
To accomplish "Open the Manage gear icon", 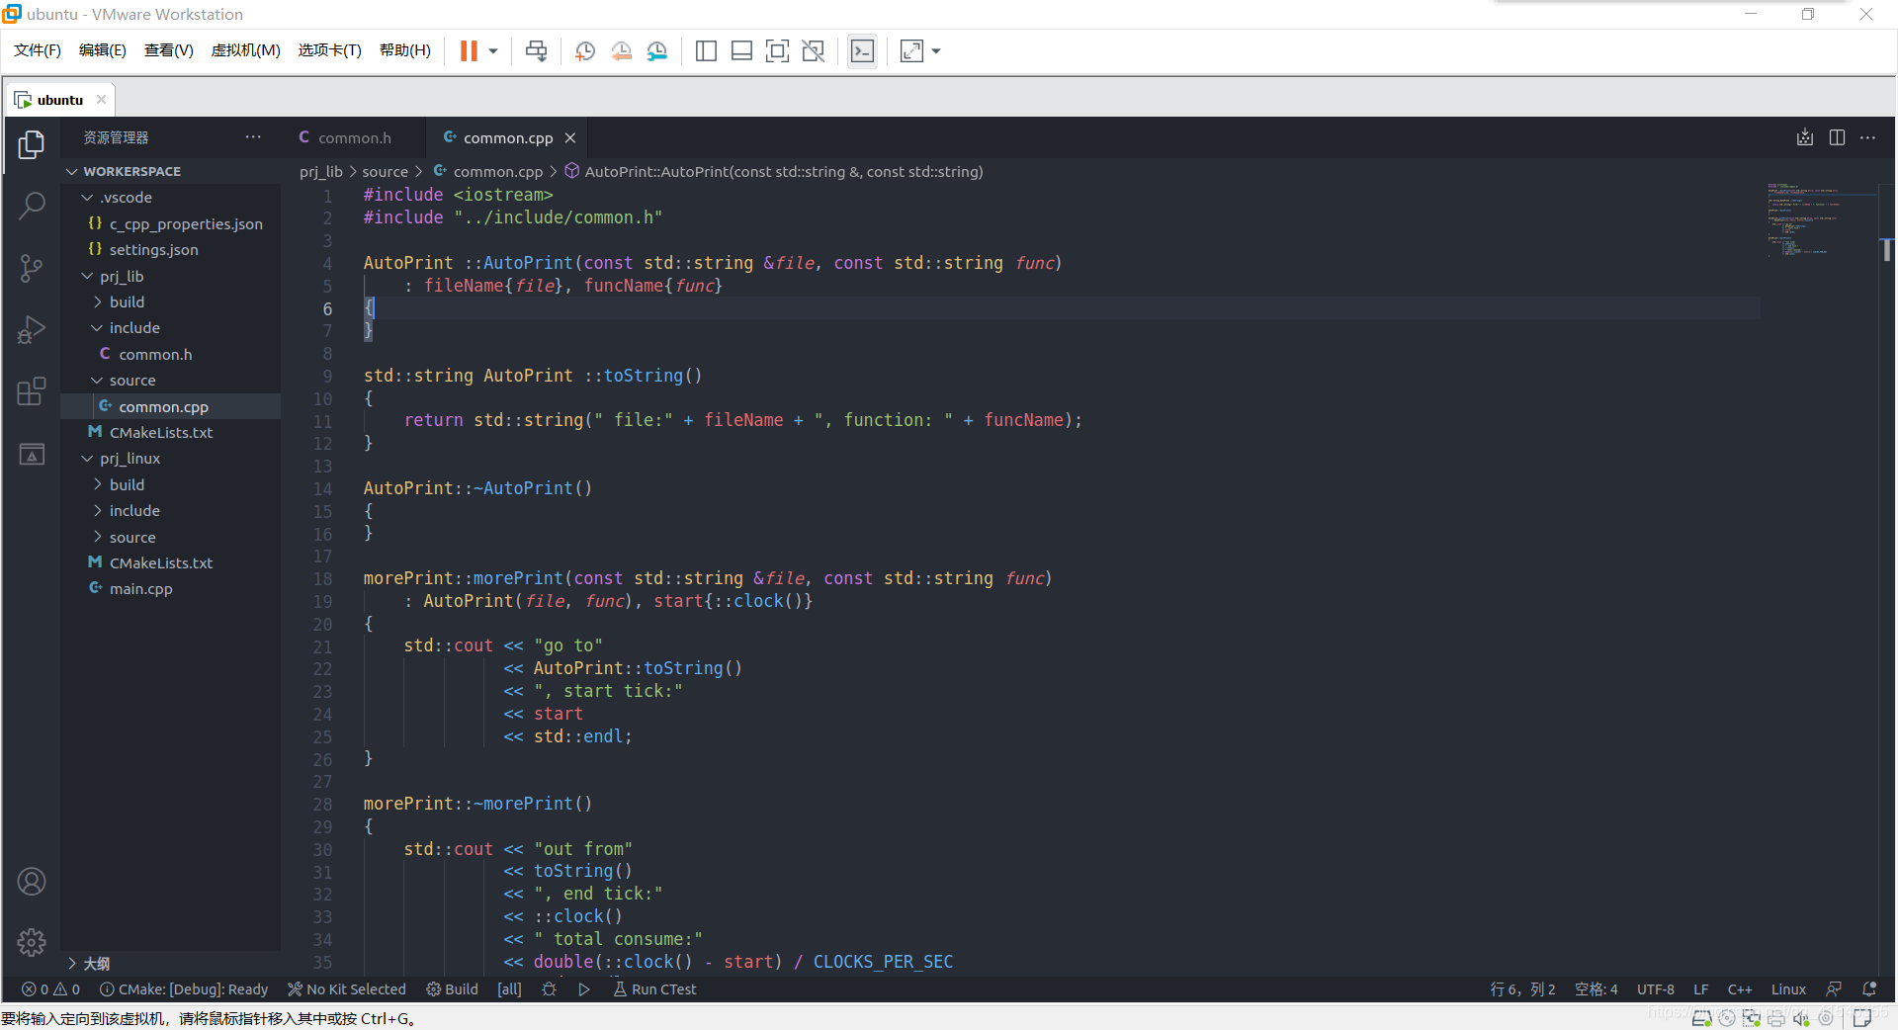I will [32, 943].
